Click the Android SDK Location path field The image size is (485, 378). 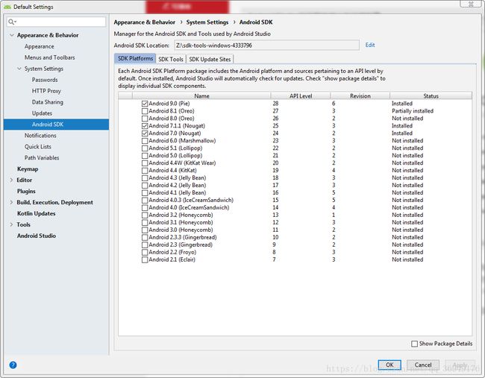tap(266, 45)
